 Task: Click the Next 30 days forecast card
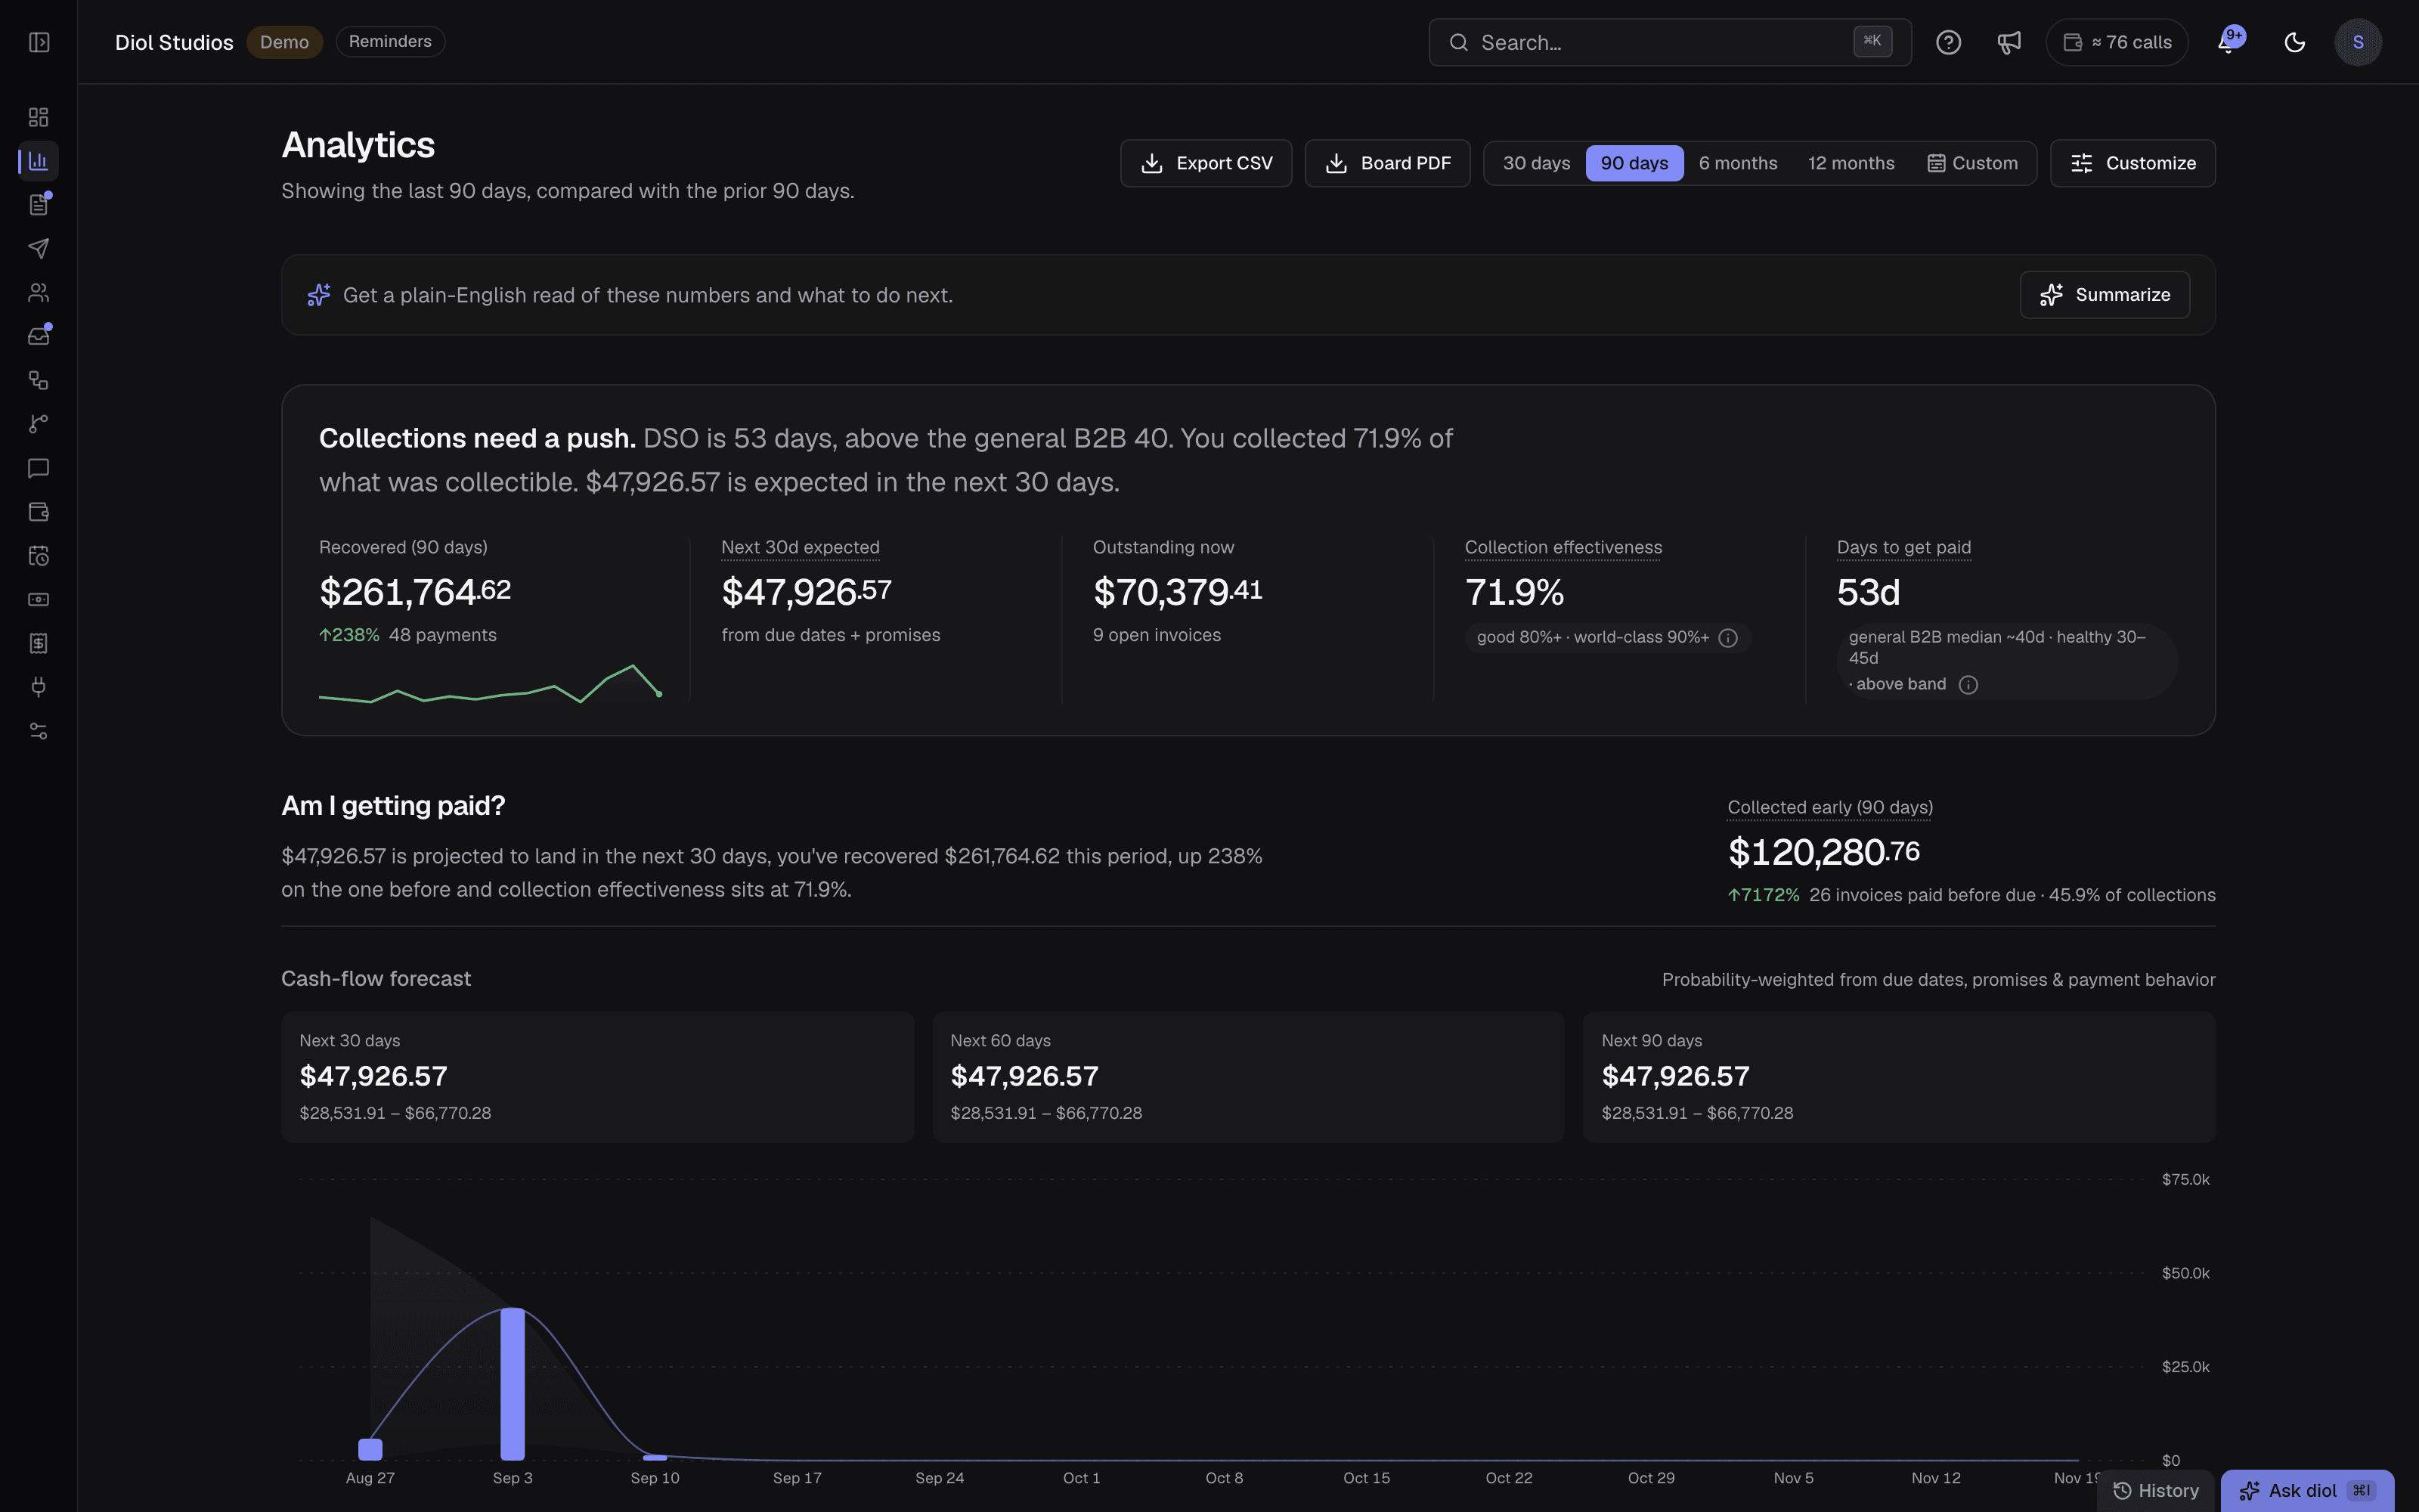598,1077
